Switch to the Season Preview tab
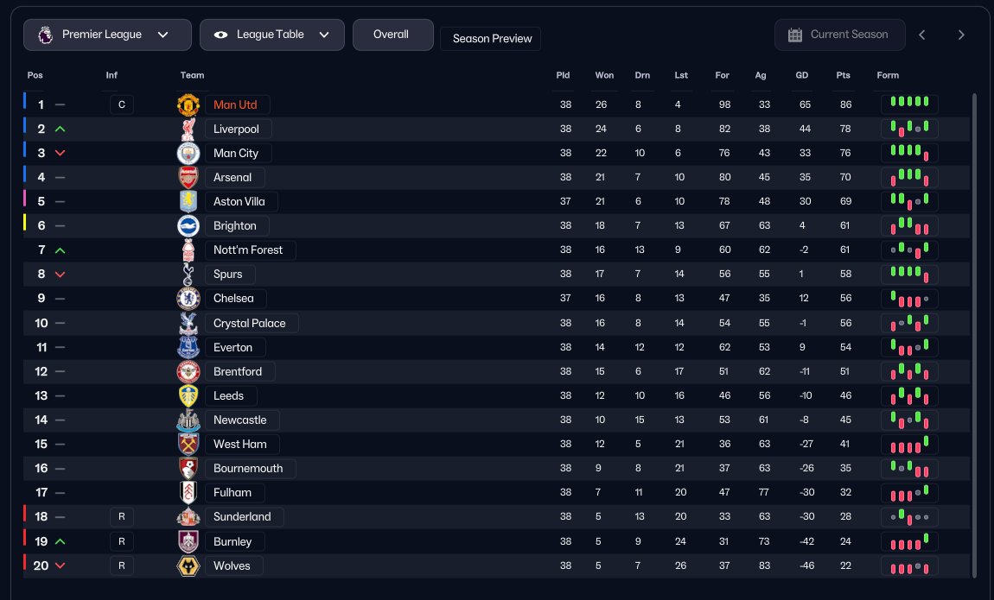The width and height of the screenshot is (994, 600). pos(491,39)
